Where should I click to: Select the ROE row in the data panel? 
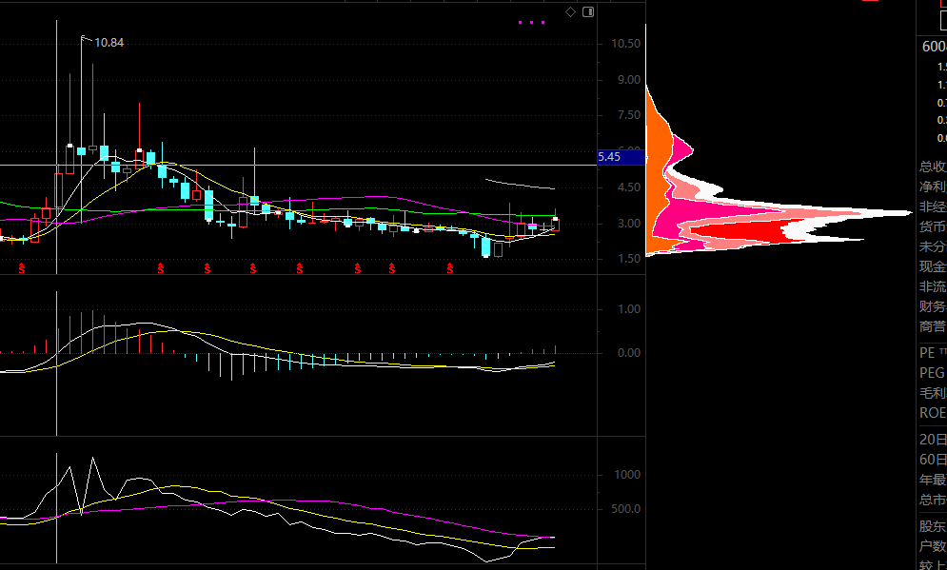click(933, 412)
